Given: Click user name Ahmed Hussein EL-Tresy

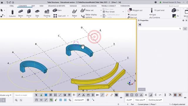Looking at the screenshot, I should pos(172,2).
